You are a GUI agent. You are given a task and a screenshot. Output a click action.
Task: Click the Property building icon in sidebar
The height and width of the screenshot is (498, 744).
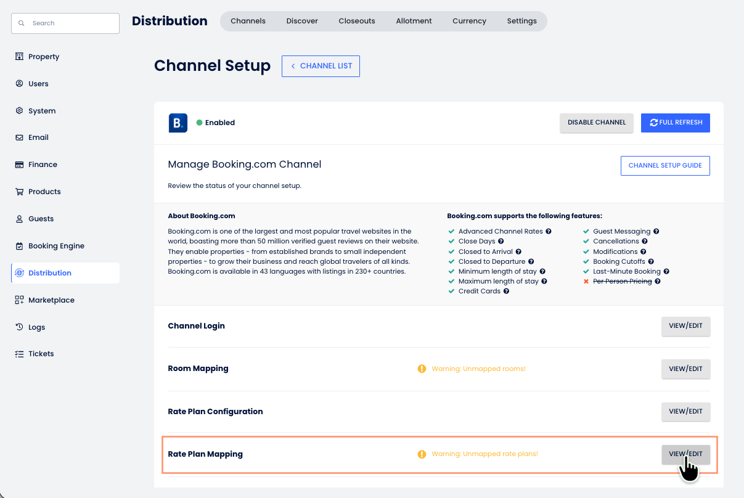19,56
